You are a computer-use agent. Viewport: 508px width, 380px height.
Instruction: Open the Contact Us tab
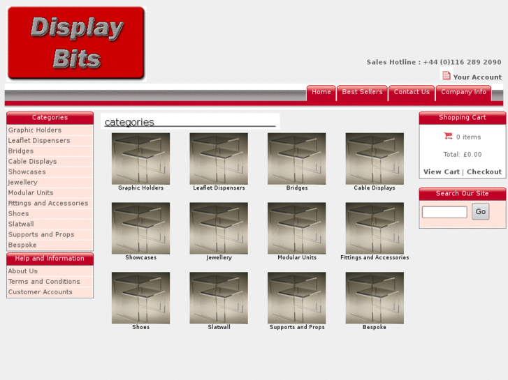tap(412, 93)
